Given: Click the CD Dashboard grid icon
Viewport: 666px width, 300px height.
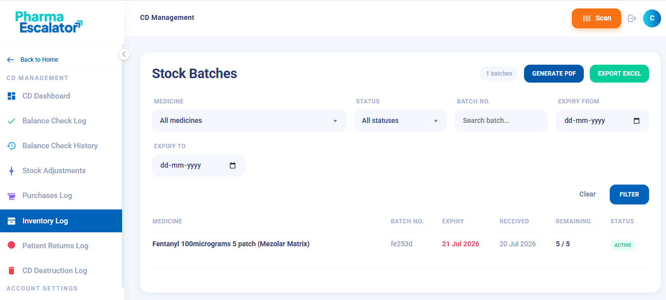Looking at the screenshot, I should [11, 96].
